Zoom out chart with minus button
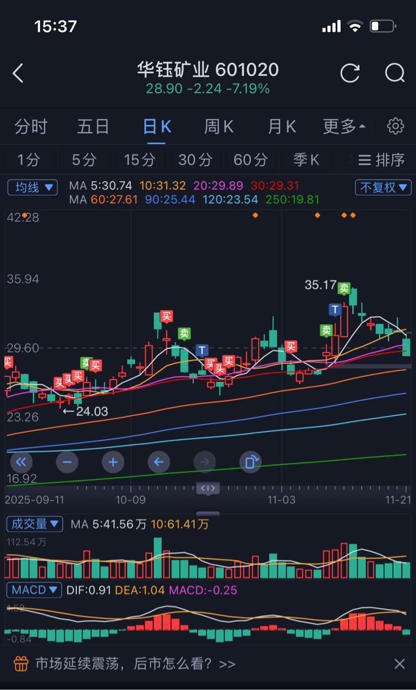 coord(67,462)
